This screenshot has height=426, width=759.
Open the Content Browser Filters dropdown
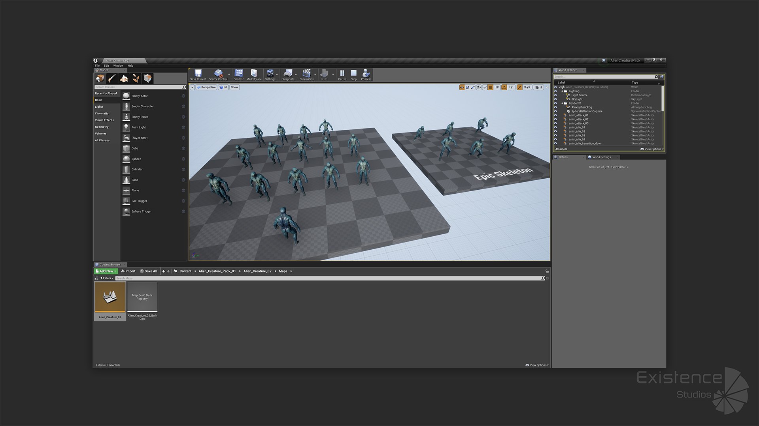(107, 278)
